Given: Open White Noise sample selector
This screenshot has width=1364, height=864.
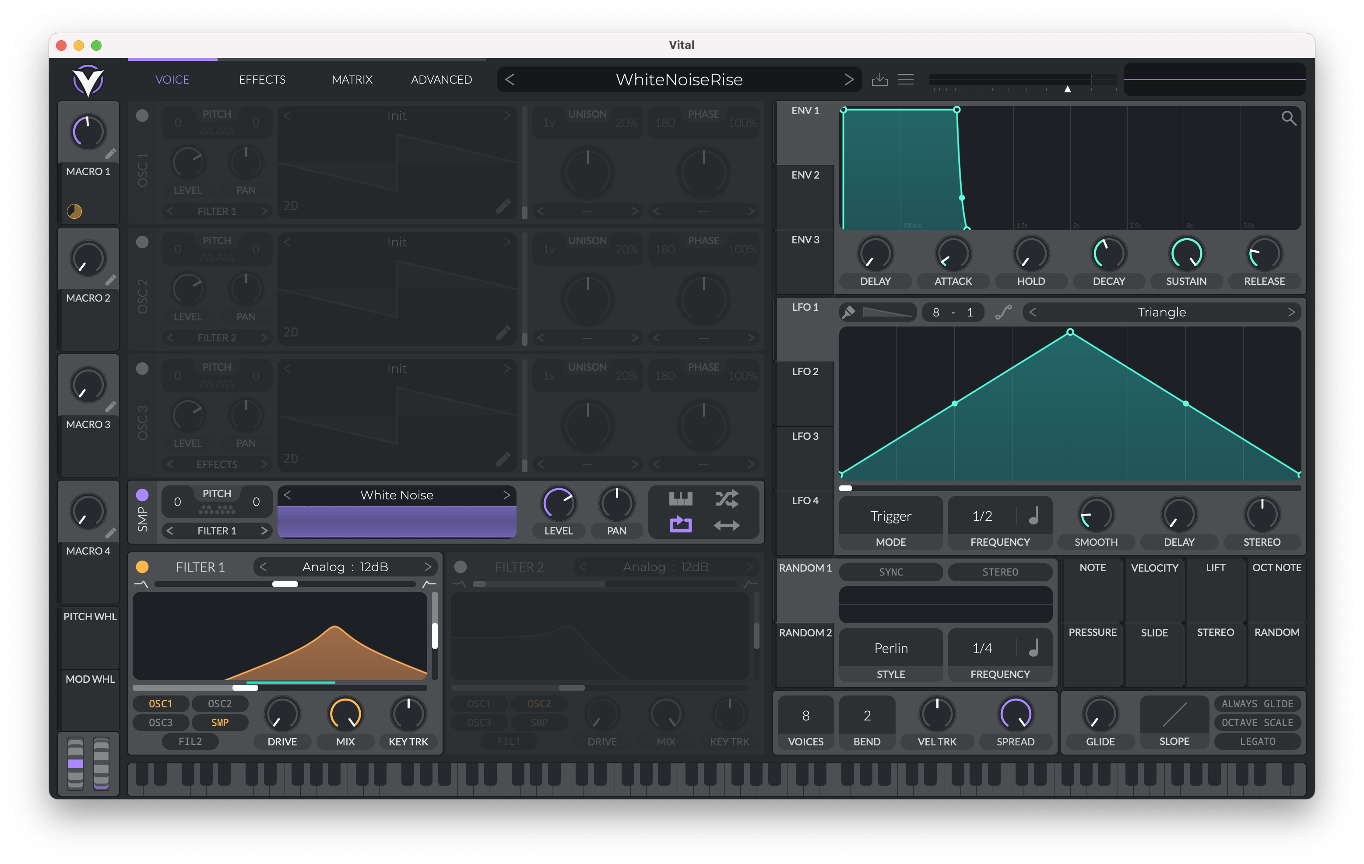Looking at the screenshot, I should coord(397,495).
